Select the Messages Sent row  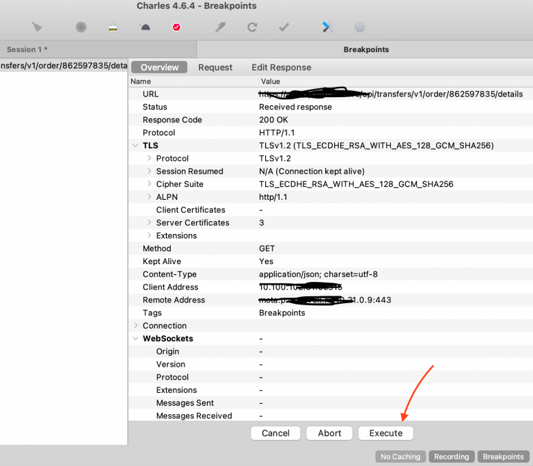331,402
